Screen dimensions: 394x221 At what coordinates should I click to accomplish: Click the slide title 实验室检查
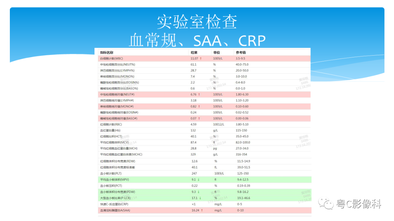(x=197, y=22)
